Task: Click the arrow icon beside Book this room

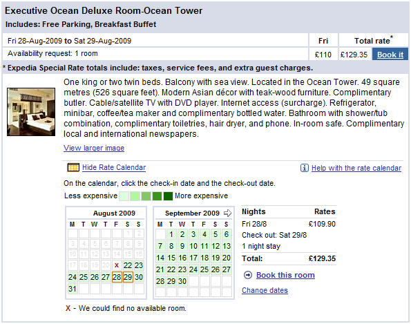Action: click(x=248, y=275)
